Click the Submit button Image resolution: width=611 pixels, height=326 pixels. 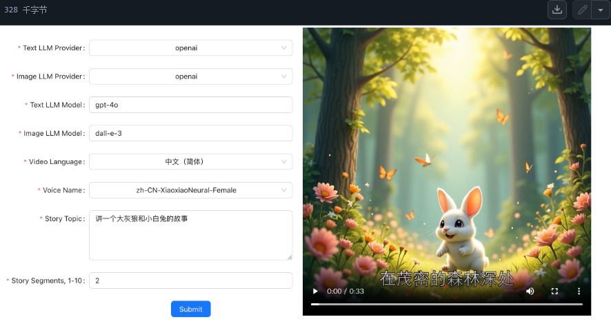click(190, 309)
